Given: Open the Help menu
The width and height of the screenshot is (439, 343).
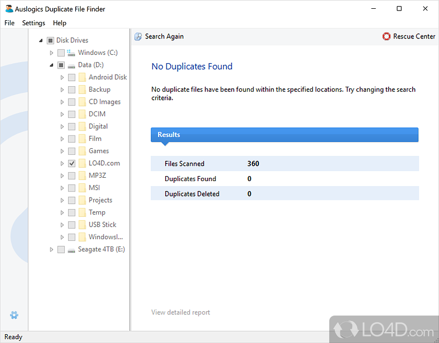Looking at the screenshot, I should click(x=59, y=23).
